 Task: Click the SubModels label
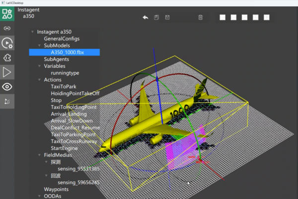[57, 46]
